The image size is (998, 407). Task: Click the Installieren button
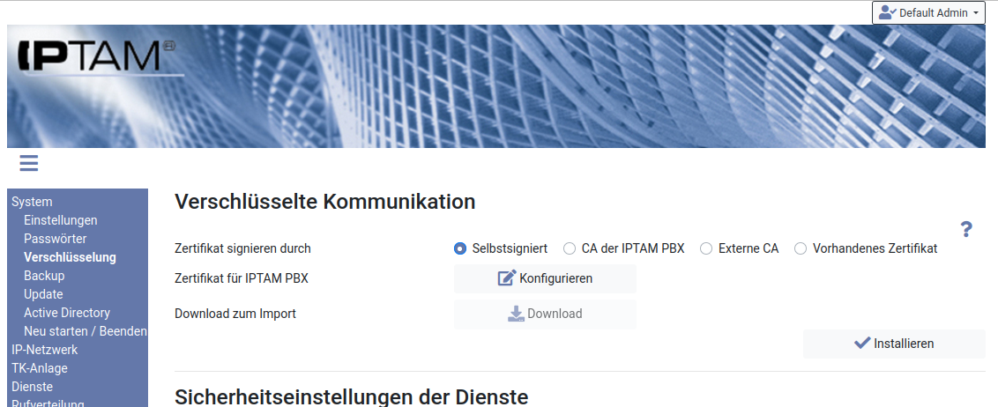click(x=894, y=344)
